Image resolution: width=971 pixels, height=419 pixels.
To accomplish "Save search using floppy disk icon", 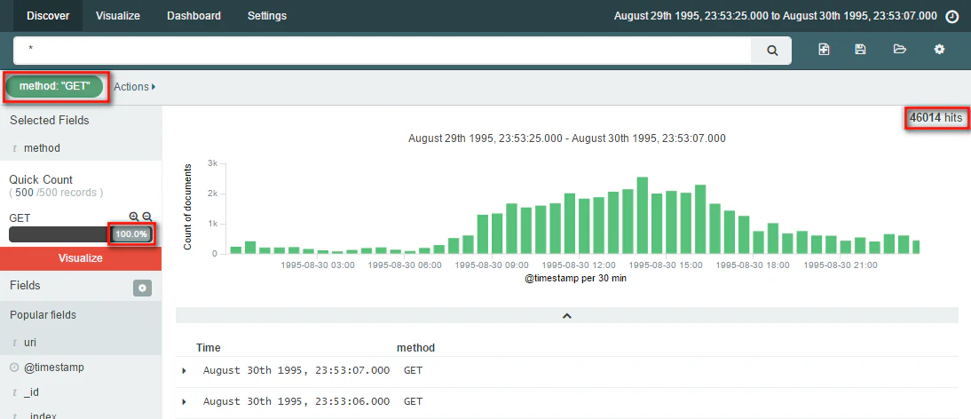I will [860, 50].
